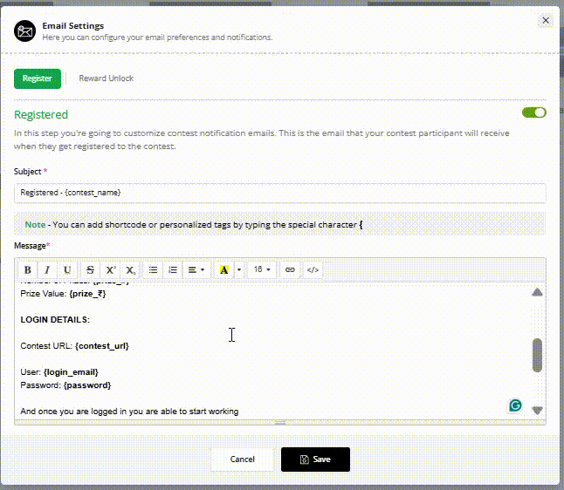Insert a hyperlink

[x=290, y=269]
